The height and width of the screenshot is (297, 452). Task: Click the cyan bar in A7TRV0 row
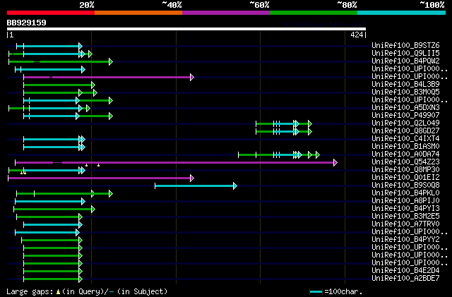(53, 225)
